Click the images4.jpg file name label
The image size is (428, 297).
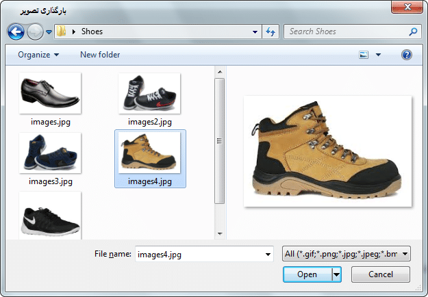[150, 181]
